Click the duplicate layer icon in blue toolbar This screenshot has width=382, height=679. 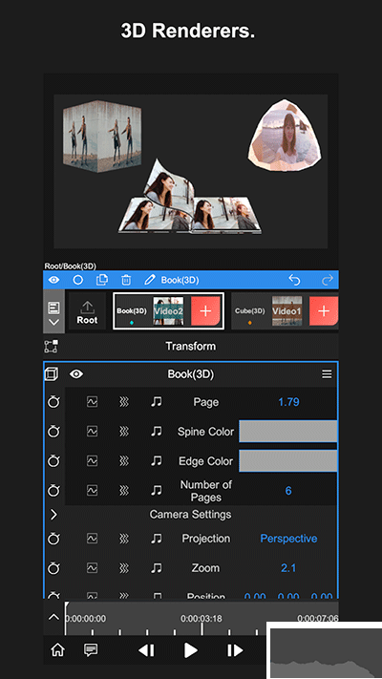[x=102, y=280]
